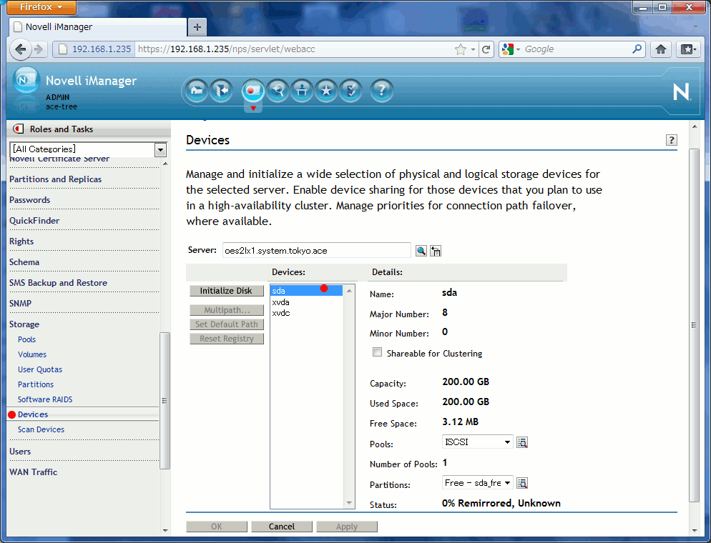This screenshot has width=711, height=543.
Task: Select device sda in the list
Action: pyautogui.click(x=306, y=291)
